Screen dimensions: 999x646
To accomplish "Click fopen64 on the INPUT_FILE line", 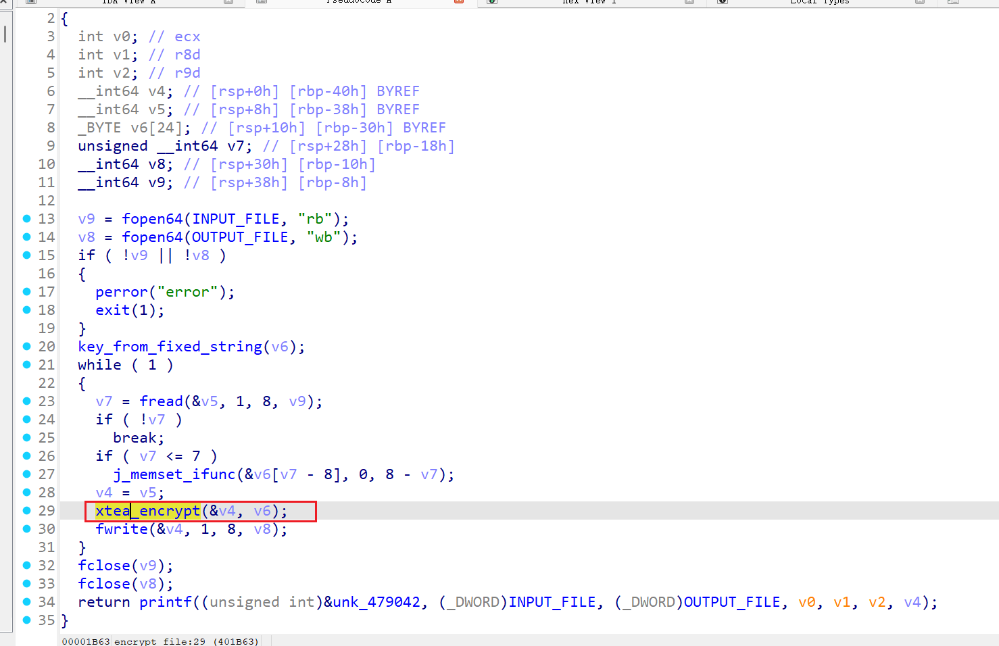I will 152,219.
